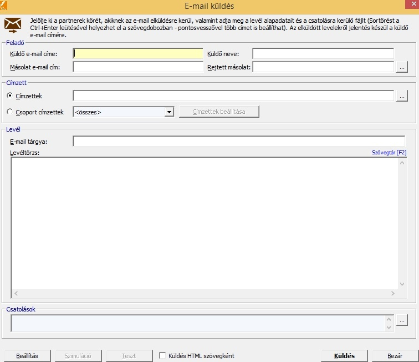Select the Csoport címzettek radio option
This screenshot has height=362, width=419.
(x=10, y=112)
